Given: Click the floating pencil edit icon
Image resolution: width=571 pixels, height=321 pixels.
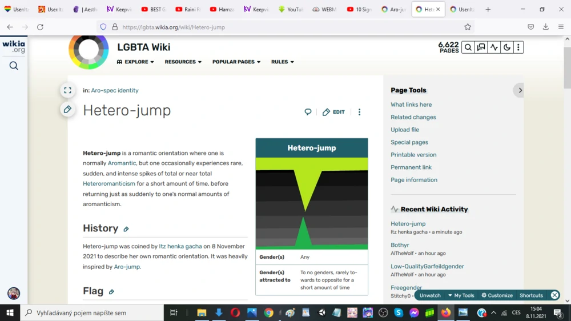Looking at the screenshot, I should [x=68, y=109].
